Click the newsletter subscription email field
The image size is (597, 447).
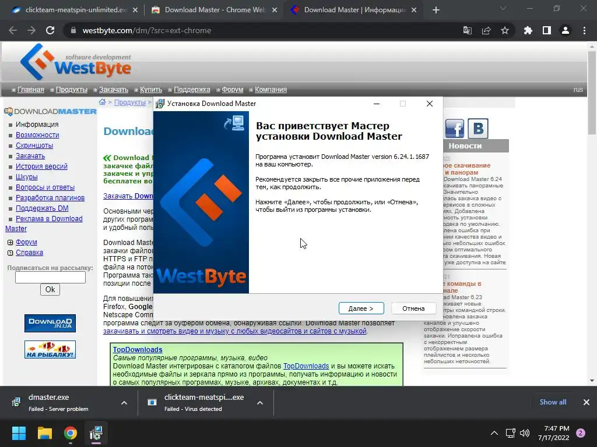50,278
